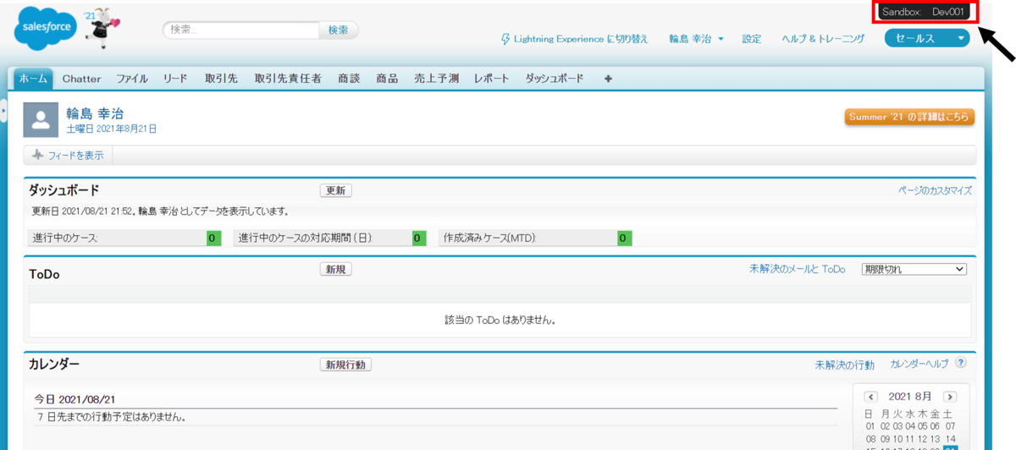Focus the search input field

240,30
